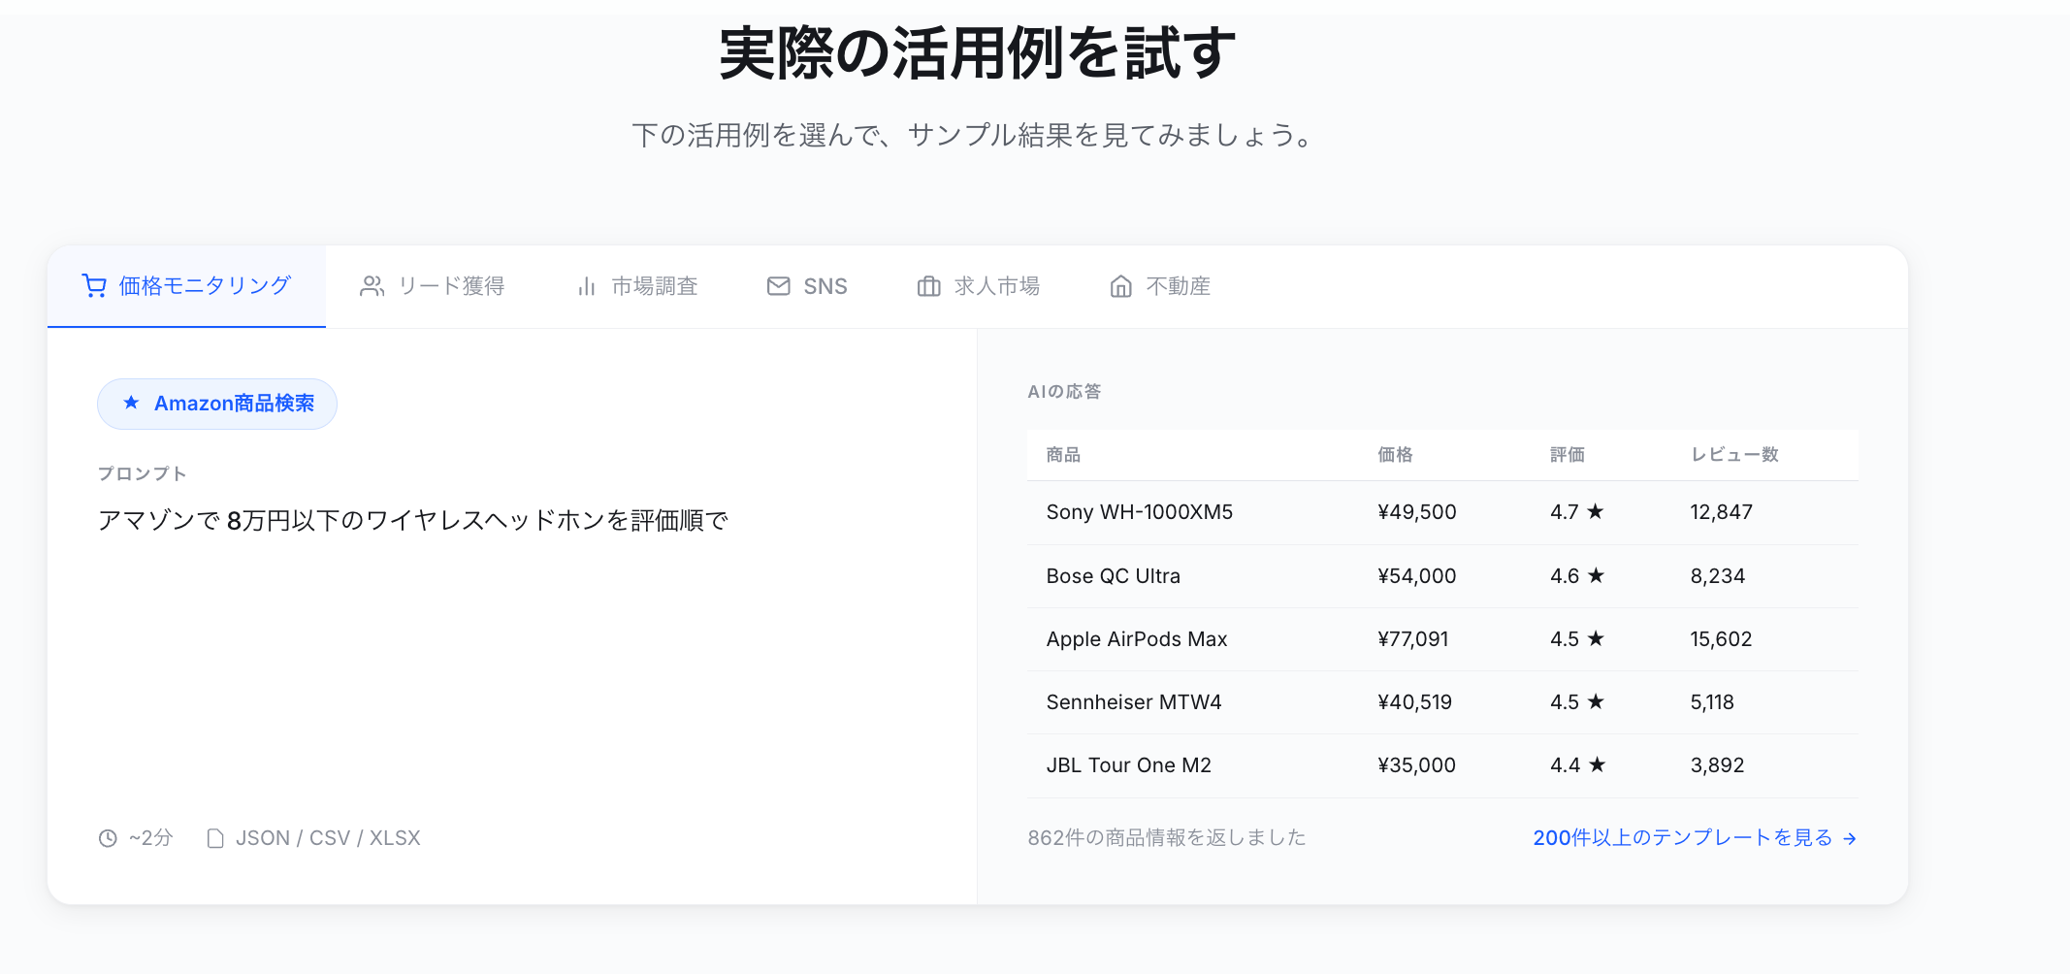Click the ¥54,000 price cell
2070x974 pixels.
[x=1417, y=576]
